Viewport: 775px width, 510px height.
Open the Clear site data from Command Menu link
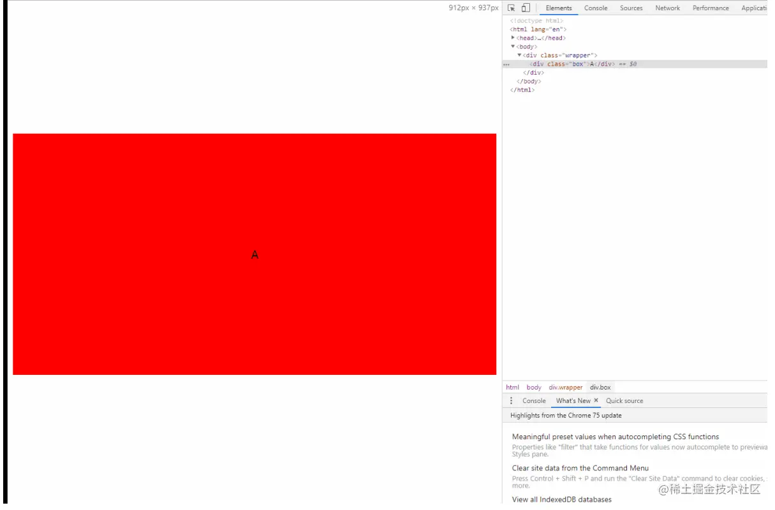tap(579, 467)
